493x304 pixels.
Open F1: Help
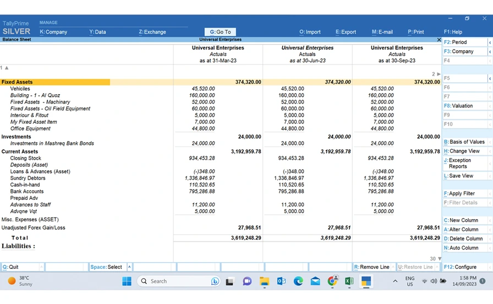453,32
